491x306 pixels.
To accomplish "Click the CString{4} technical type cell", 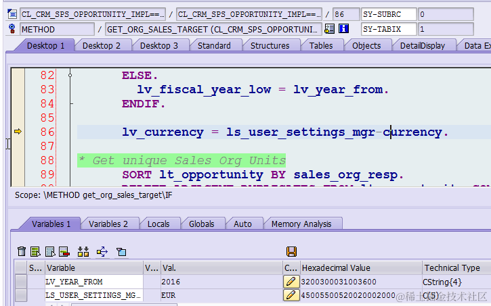I will point(442,282).
